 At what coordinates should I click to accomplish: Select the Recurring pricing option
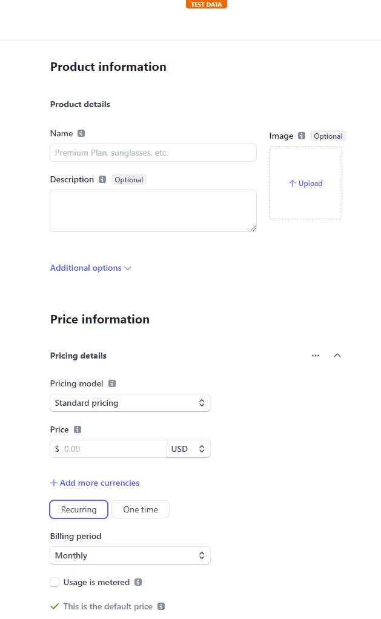79,509
